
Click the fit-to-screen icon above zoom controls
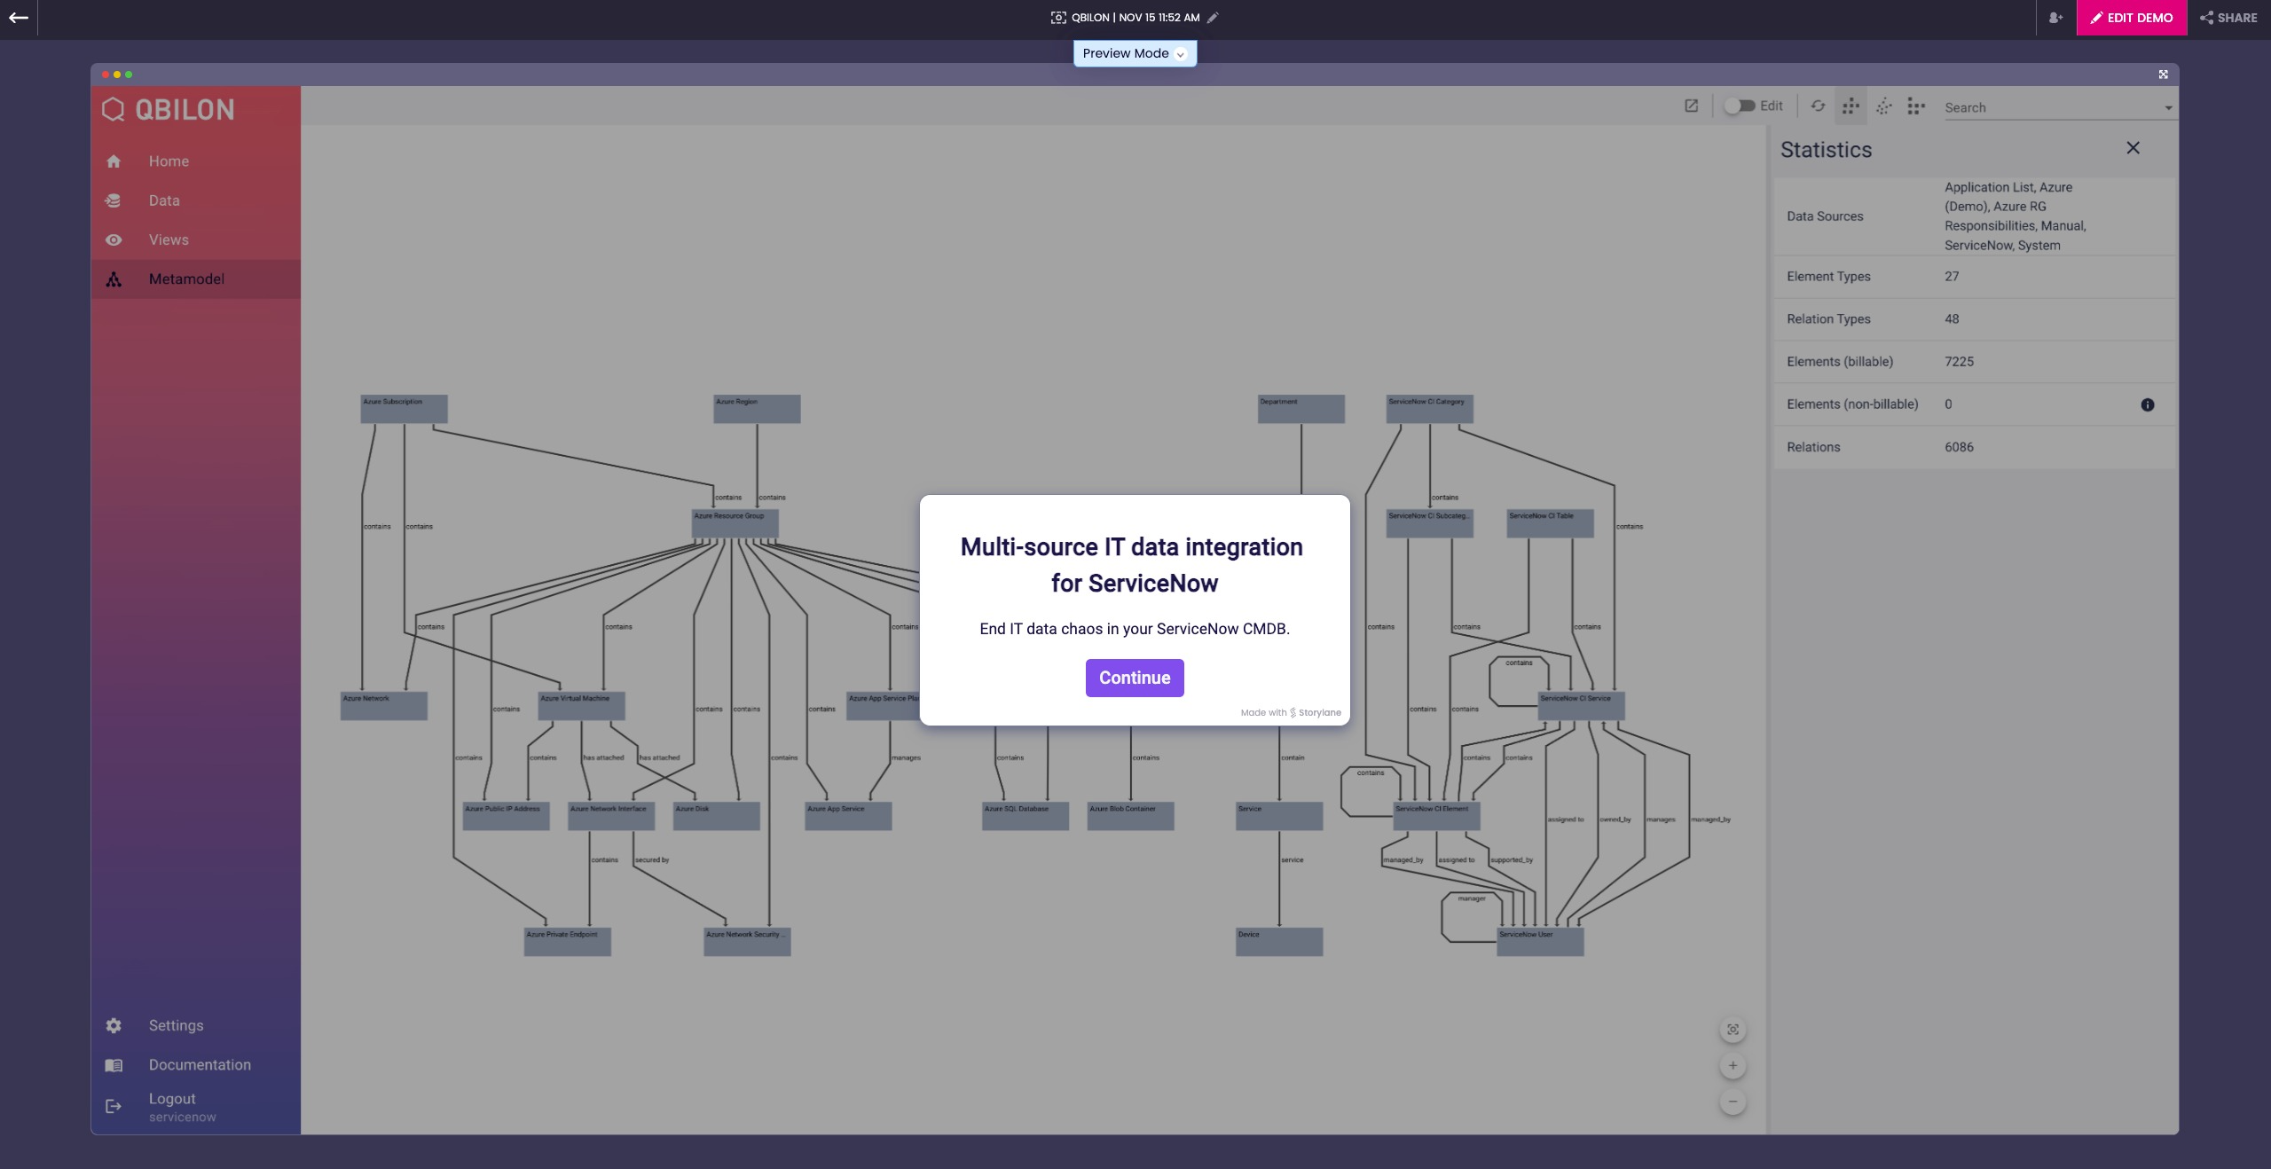tap(1733, 1030)
